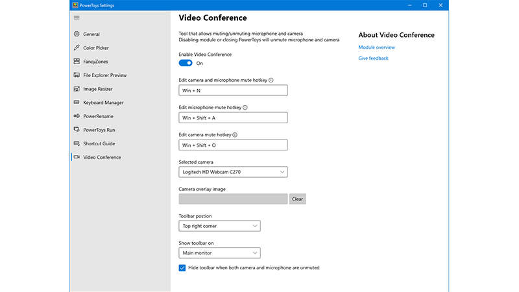Show info for camera and microphone mute hotkey
The width and height of the screenshot is (519, 292).
(271, 80)
